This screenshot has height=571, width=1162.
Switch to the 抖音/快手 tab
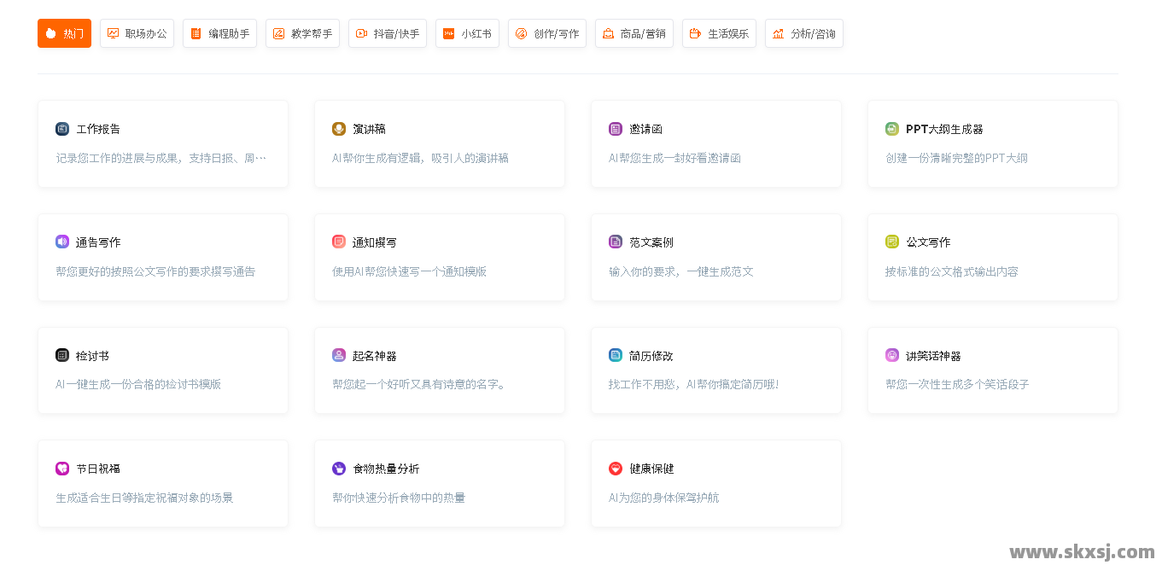coord(387,33)
